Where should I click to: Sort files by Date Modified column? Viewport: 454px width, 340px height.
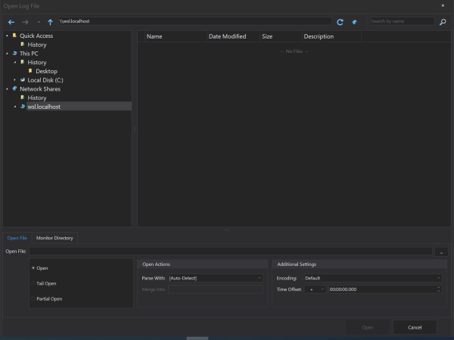point(233,36)
